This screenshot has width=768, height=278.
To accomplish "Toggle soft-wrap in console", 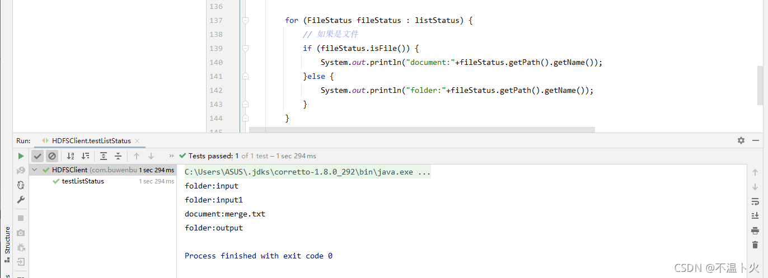I will pos(755,201).
